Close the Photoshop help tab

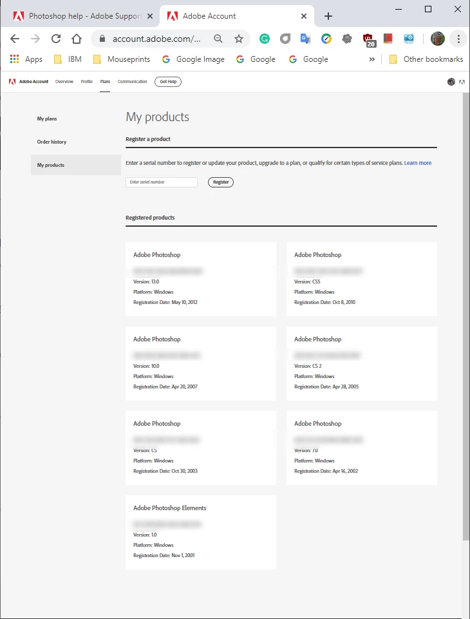pyautogui.click(x=150, y=16)
